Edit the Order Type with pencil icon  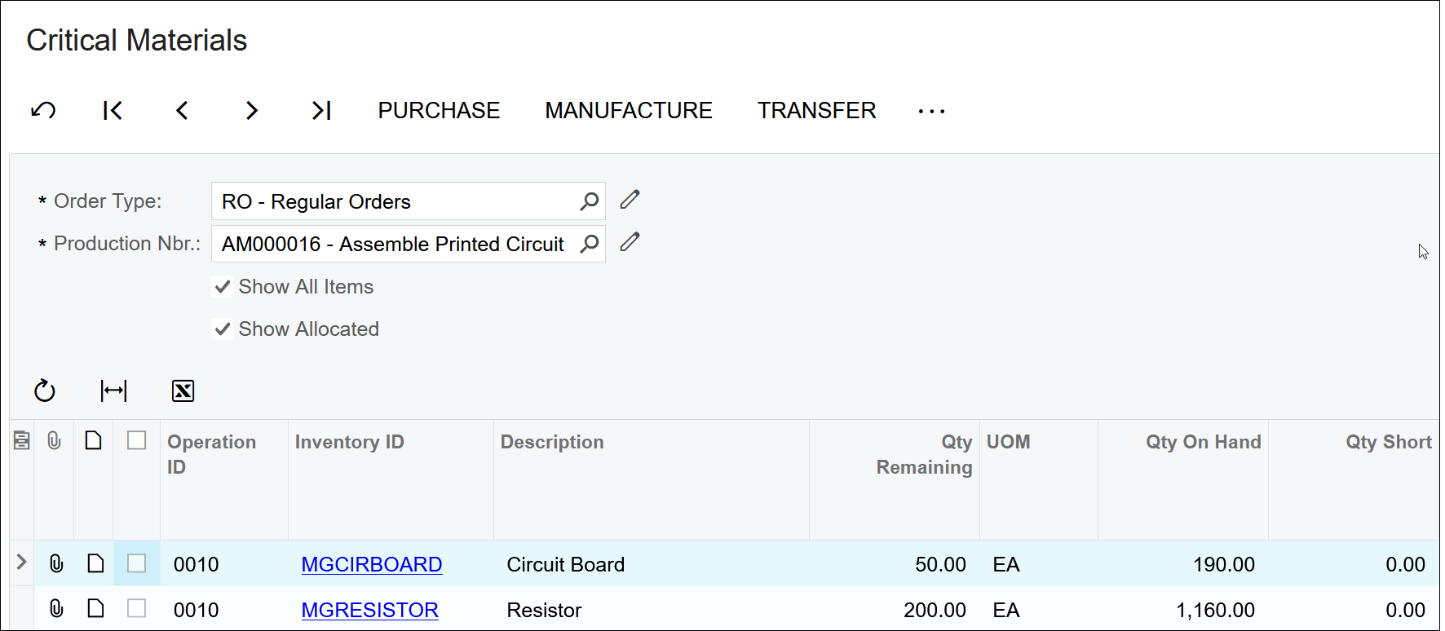pyautogui.click(x=630, y=200)
